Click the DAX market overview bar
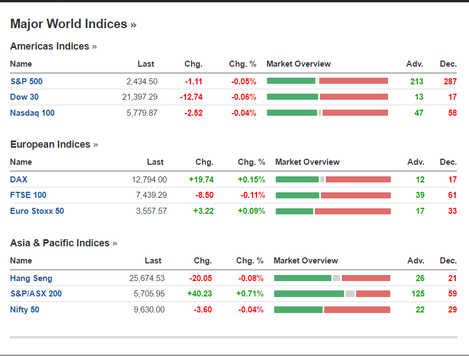 tap(333, 180)
